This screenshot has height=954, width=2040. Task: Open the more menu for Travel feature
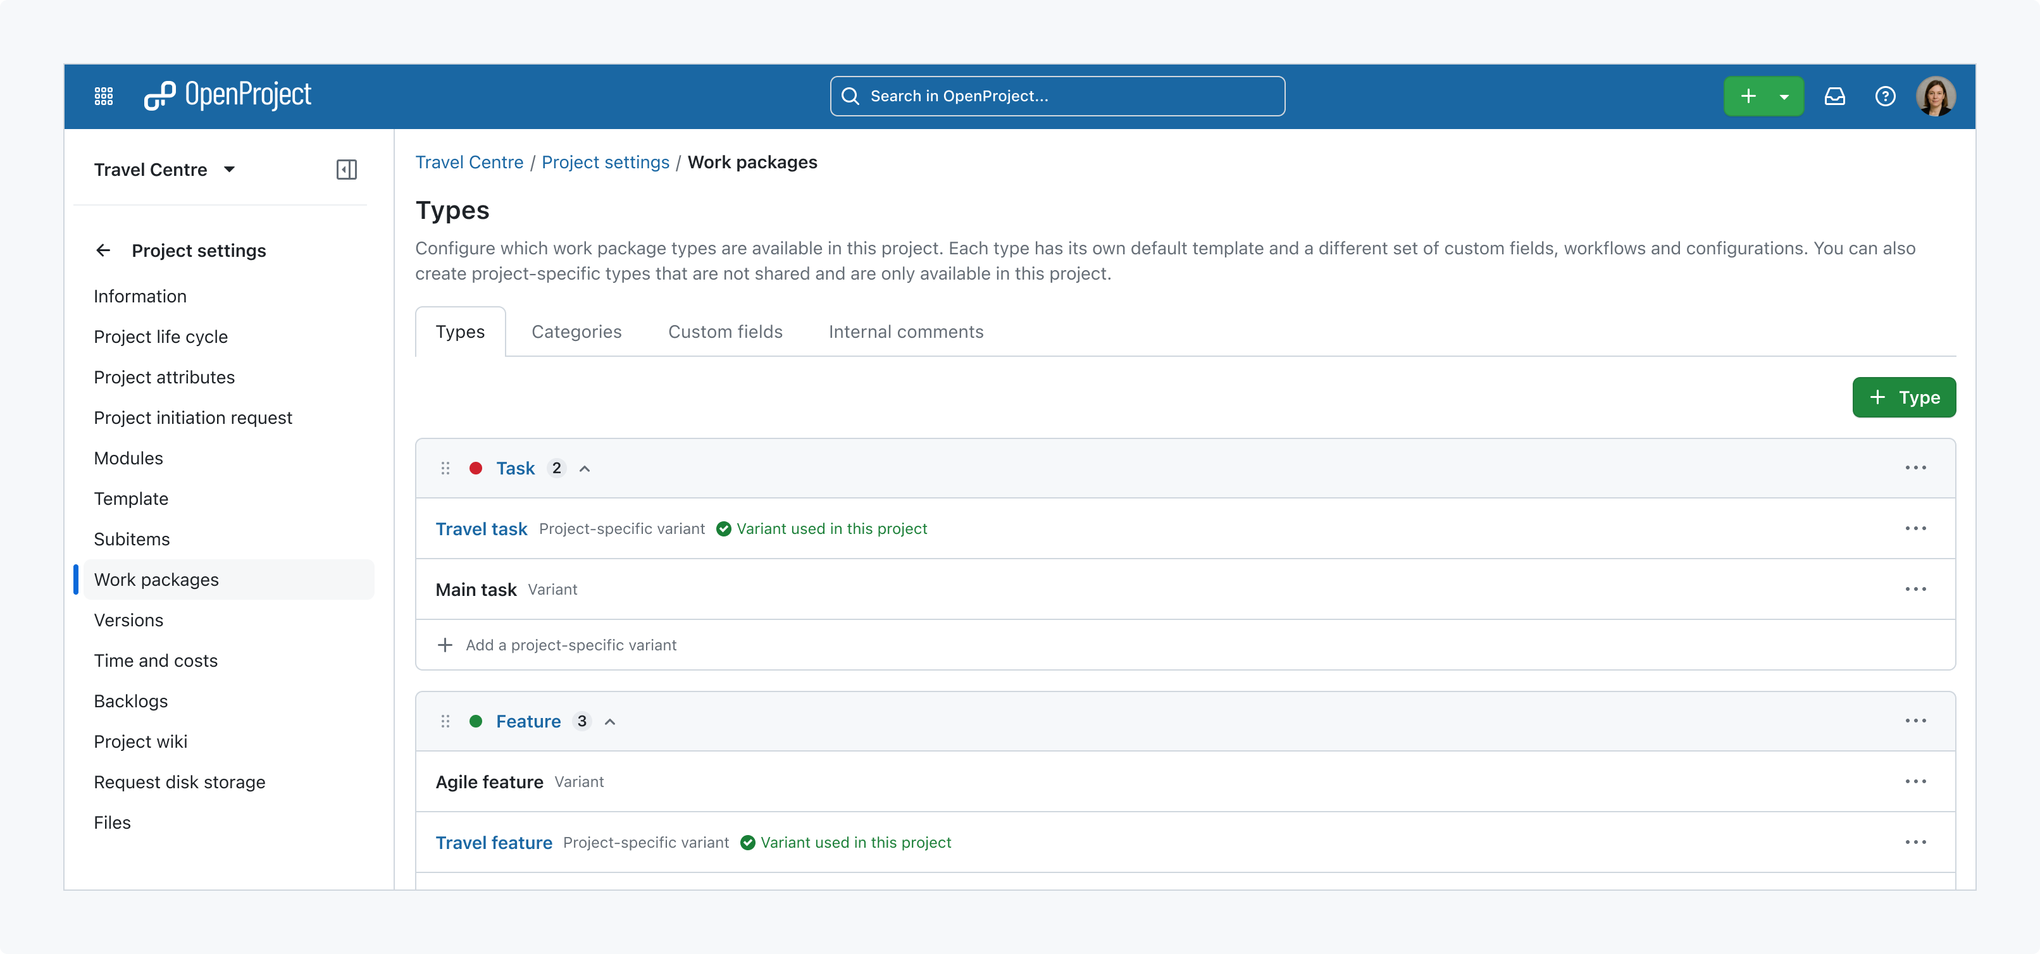pyautogui.click(x=1916, y=843)
